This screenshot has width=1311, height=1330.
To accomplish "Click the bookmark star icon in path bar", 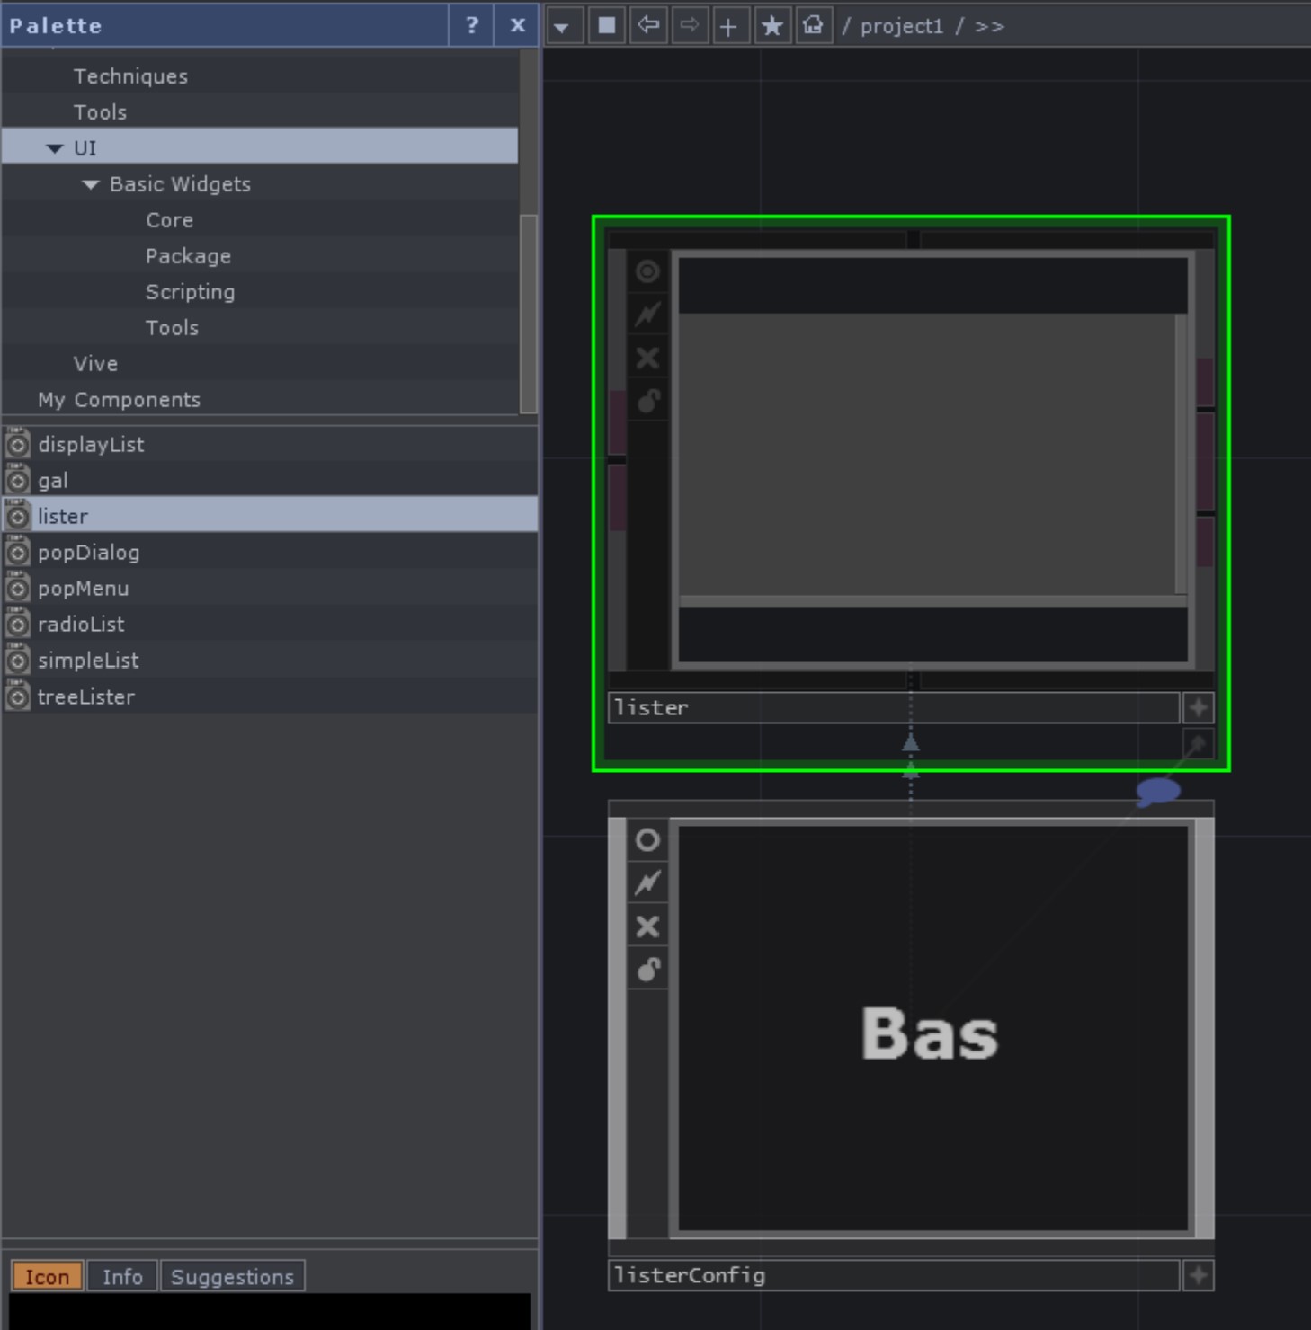I will (771, 25).
